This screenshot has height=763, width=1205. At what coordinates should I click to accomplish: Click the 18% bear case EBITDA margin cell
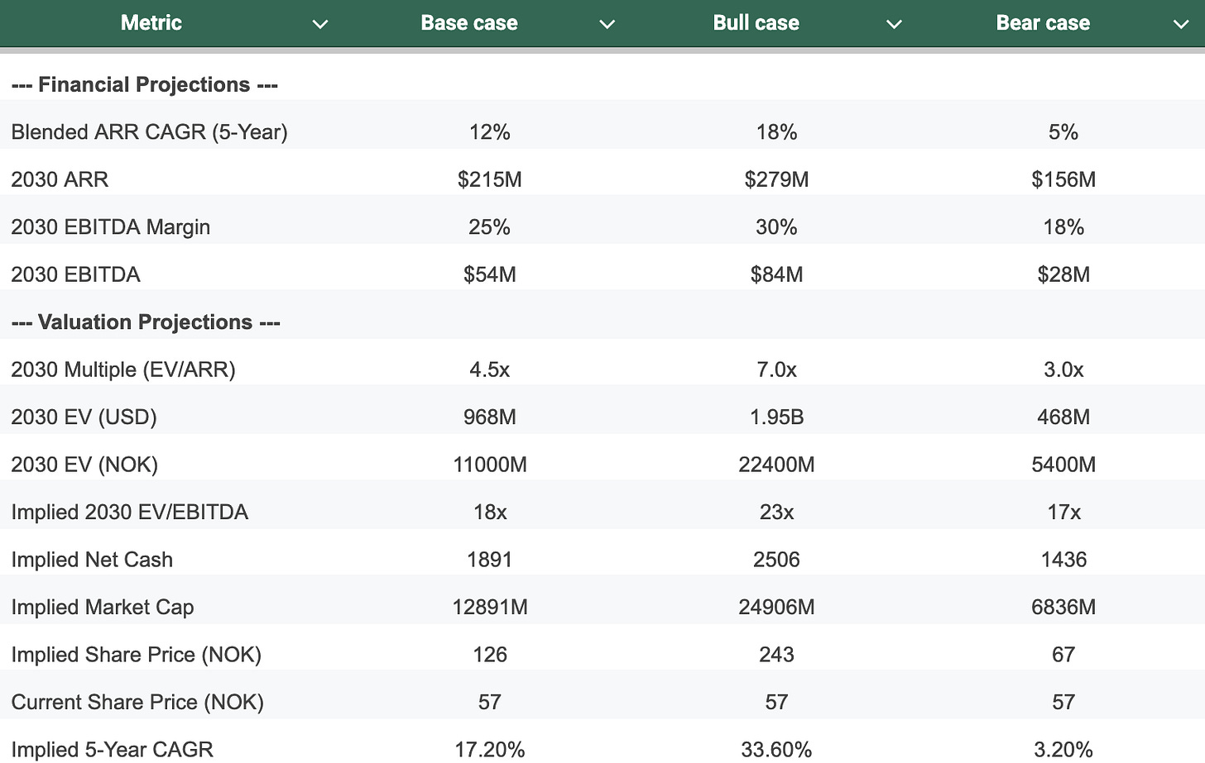coord(1063,227)
